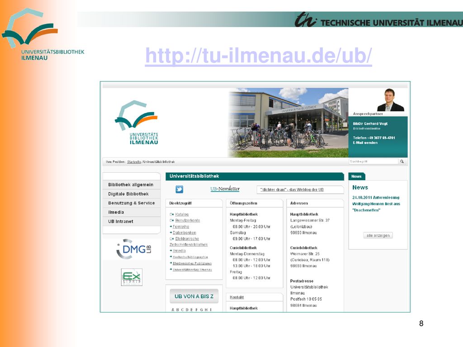The image size is (463, 347).
Task: Click the Universitätsbibliothek green title bar
Action: [255, 176]
